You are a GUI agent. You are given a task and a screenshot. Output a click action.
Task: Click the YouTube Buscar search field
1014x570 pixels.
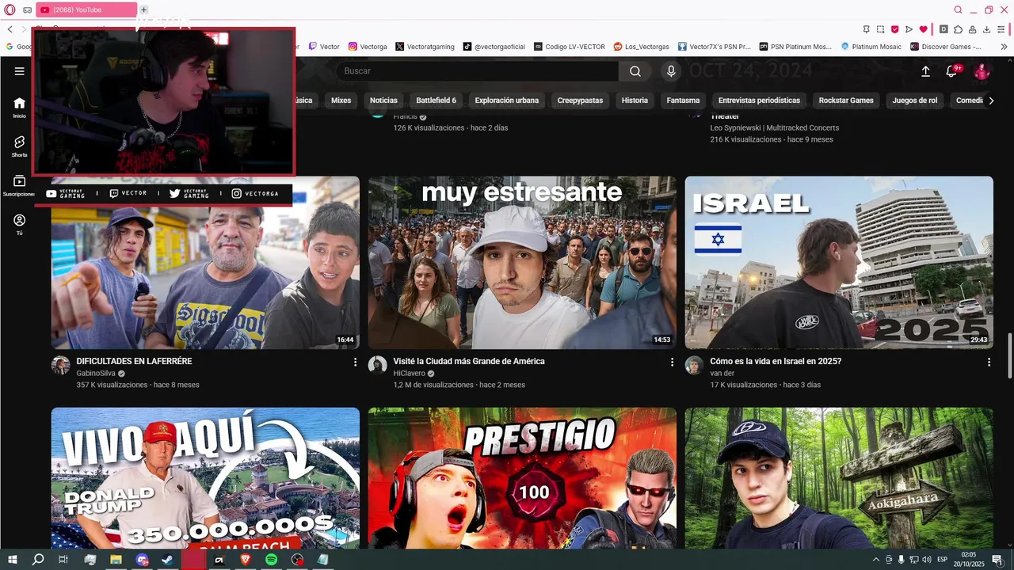coord(478,71)
